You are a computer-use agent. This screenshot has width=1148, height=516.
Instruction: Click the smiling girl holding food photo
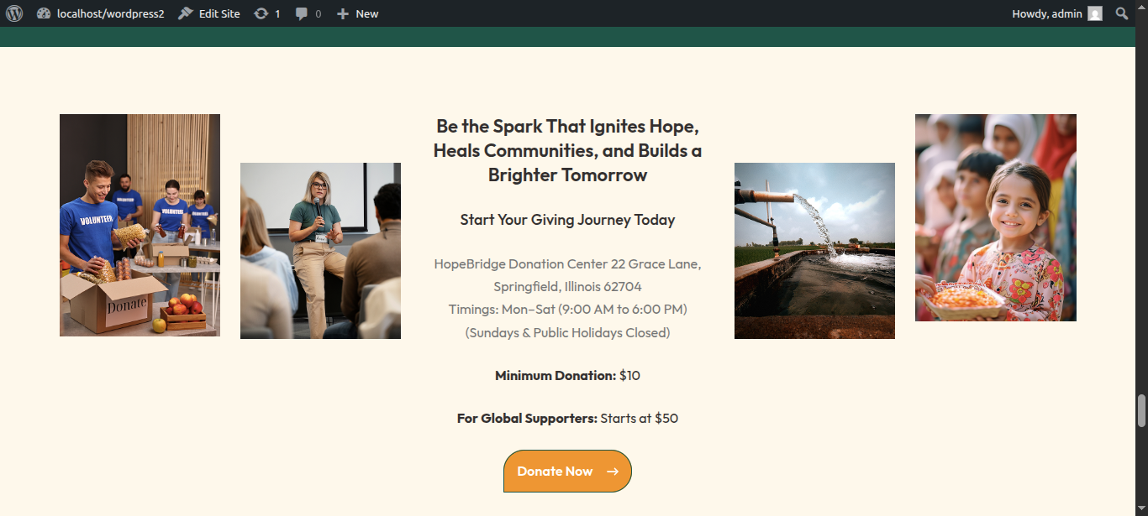(x=996, y=217)
